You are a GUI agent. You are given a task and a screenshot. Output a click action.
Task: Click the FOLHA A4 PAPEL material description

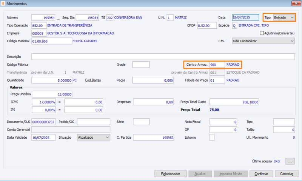click(85, 41)
